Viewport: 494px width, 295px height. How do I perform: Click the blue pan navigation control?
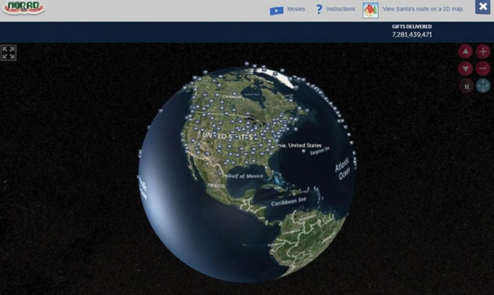[483, 85]
